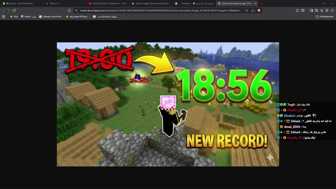Go forward with the forward arrow
Image resolution: width=336 pixels, height=189 pixels.
[9, 10]
